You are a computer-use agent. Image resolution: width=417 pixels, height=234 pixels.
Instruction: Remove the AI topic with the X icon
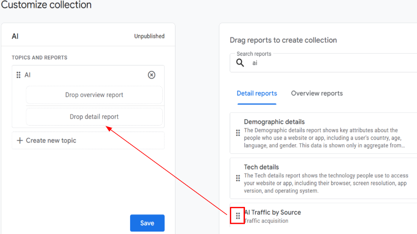(x=152, y=75)
